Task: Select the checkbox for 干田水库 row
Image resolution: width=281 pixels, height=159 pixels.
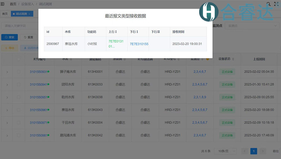Action: pyautogui.click(x=19, y=122)
